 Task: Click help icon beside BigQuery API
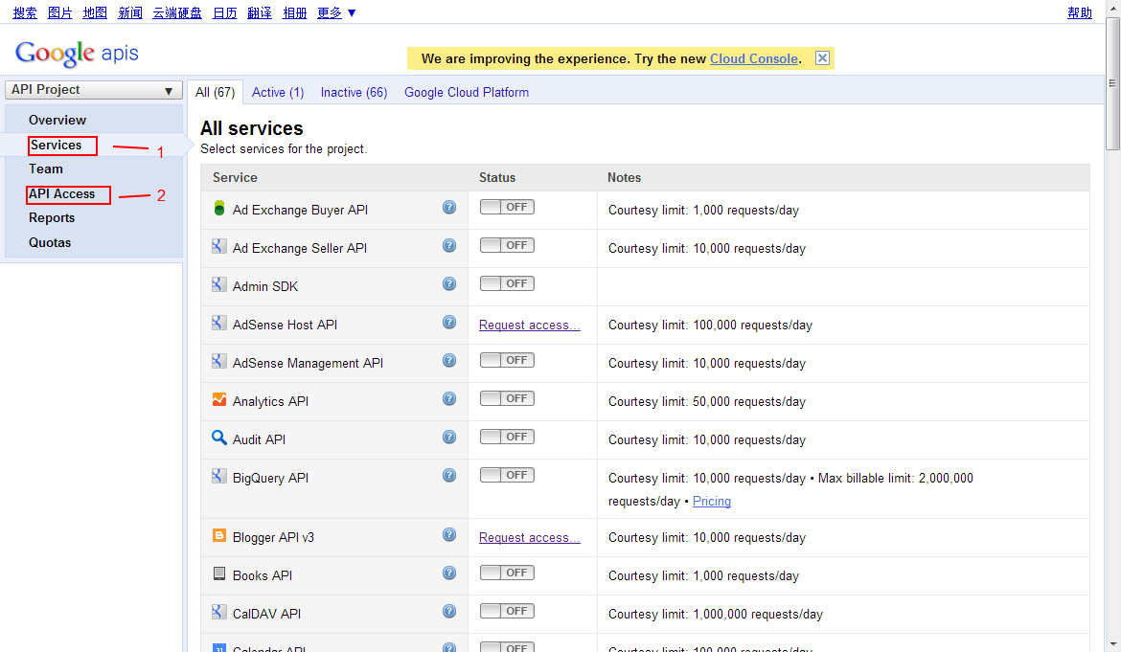(x=448, y=476)
